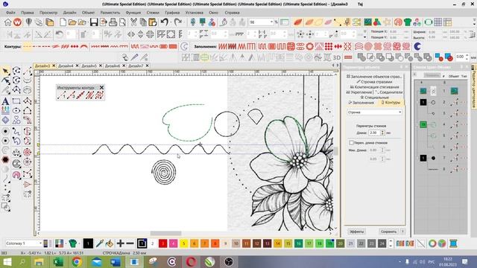Open Chrome from the Windows taskbar
477x268 pixels.
tap(77, 261)
